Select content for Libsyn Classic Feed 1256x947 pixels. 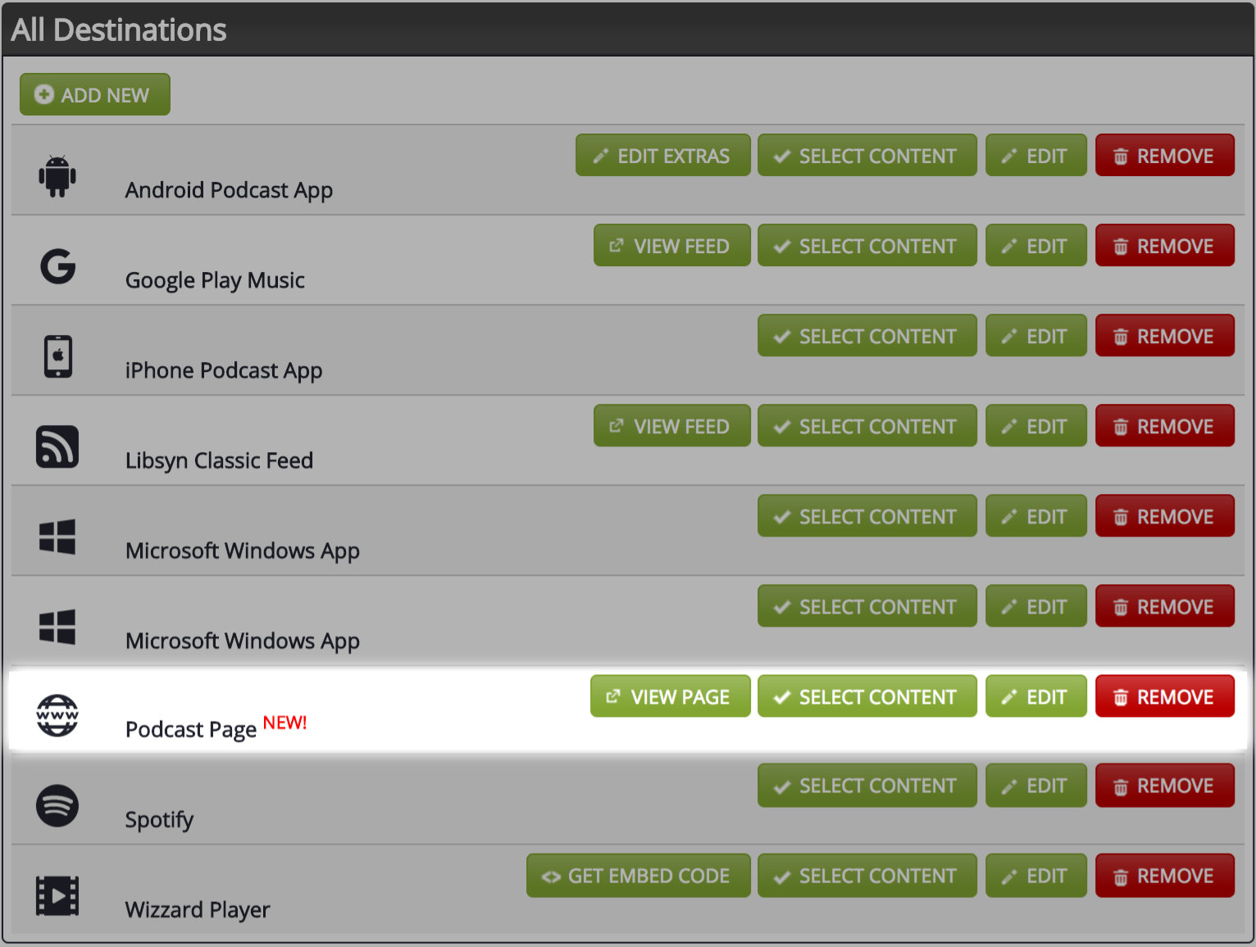point(867,425)
